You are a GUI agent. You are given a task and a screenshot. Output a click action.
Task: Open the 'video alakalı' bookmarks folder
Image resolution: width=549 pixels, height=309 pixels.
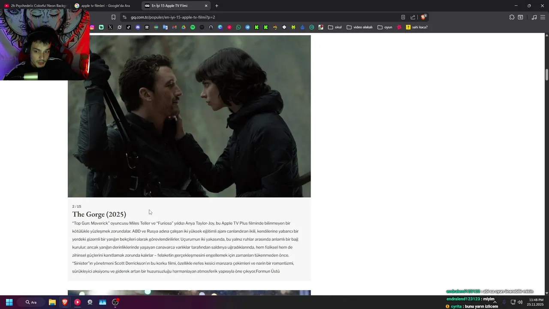(x=359, y=27)
